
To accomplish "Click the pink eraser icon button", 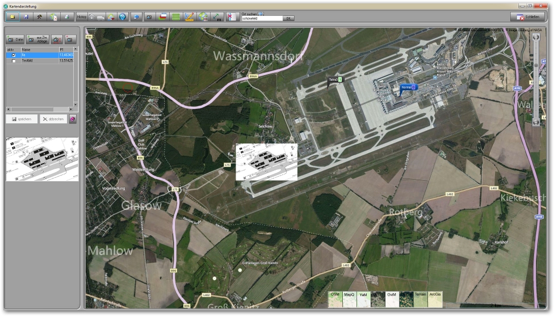I will click(73, 119).
